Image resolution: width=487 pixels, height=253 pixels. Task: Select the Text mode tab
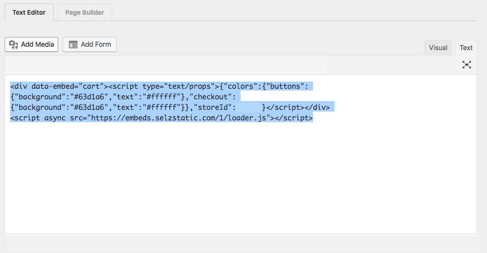466,48
